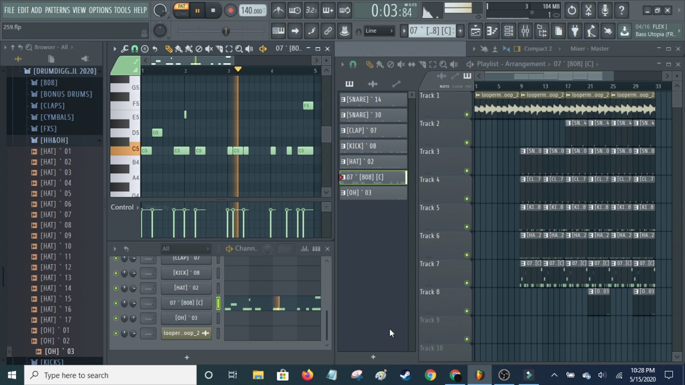Screen dimensions: 685x385
Task: Open the HELP menu
Action: pos(140,10)
